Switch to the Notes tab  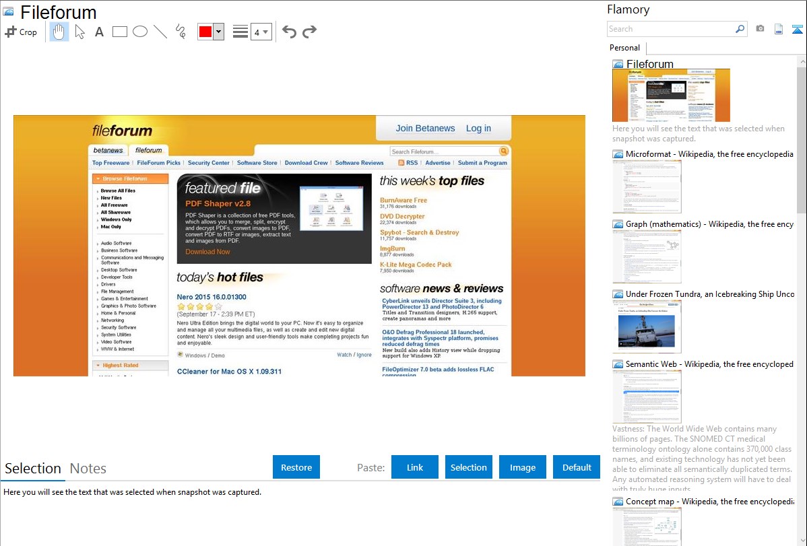pos(88,469)
